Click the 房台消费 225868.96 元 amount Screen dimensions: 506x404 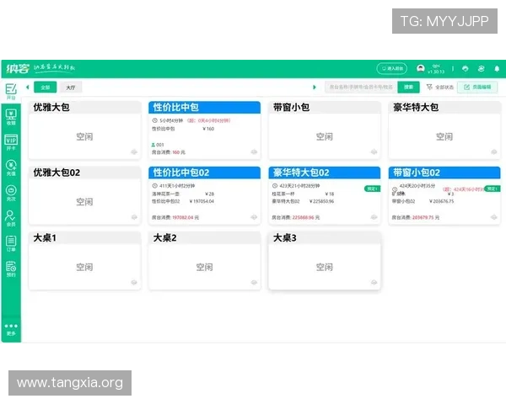pos(296,217)
